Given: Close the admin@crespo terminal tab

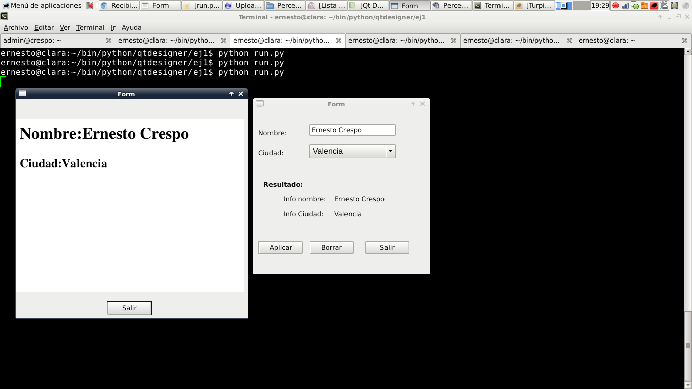Looking at the screenshot, I should click(x=108, y=41).
